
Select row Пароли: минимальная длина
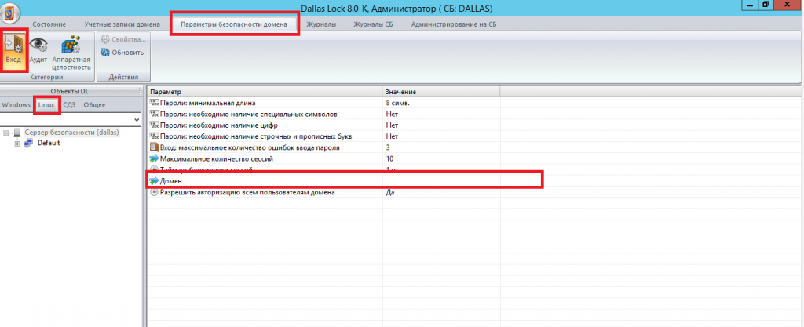[x=323, y=103]
